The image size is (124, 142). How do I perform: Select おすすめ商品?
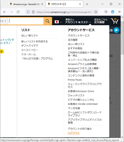(x=75, y=48)
